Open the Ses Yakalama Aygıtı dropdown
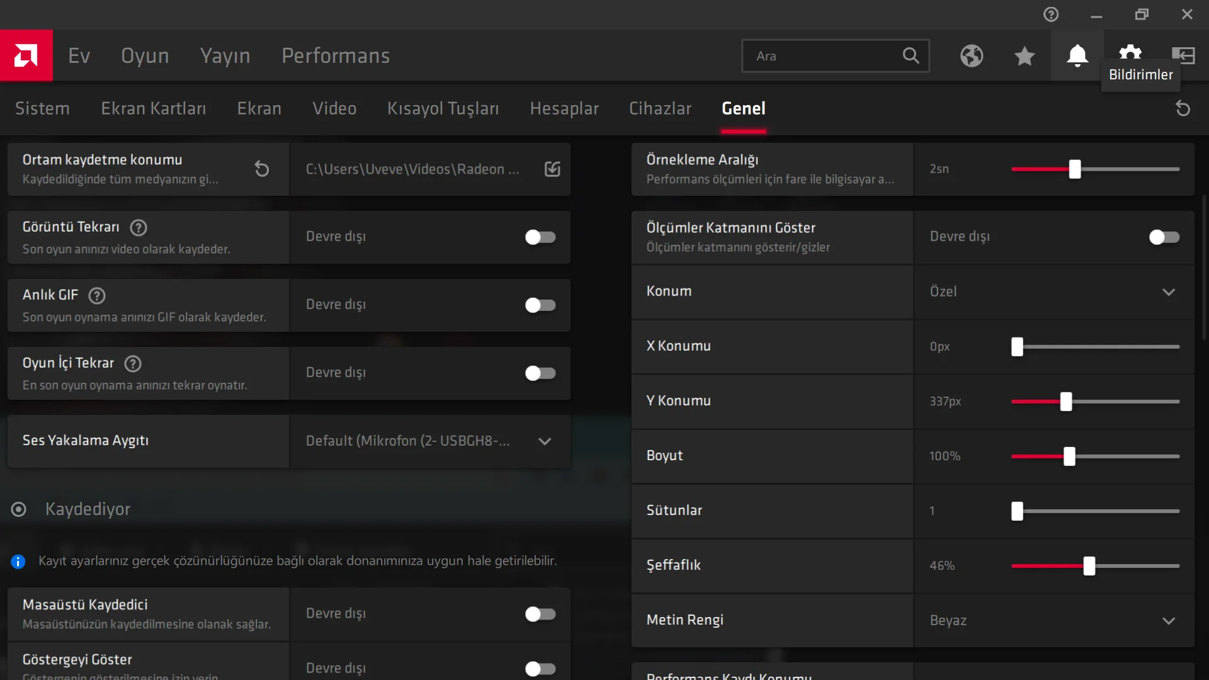This screenshot has height=680, width=1209. pyautogui.click(x=544, y=441)
